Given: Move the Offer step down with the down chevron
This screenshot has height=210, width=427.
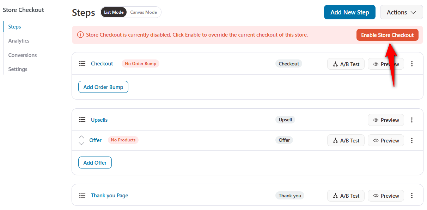Looking at the screenshot, I should point(81,144).
